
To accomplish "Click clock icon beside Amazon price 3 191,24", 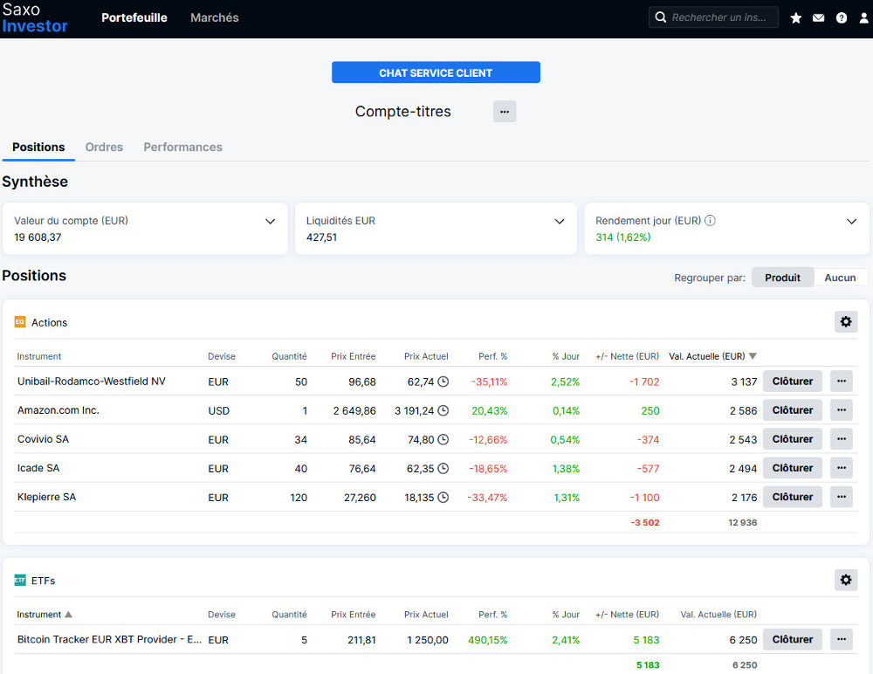I will pos(443,410).
